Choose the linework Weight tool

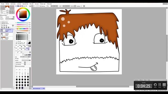(24, 46)
